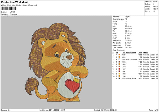The width and height of the screenshot is (159, 112).
Task: Click the 'Colorway 1' value
Action: [14, 14]
